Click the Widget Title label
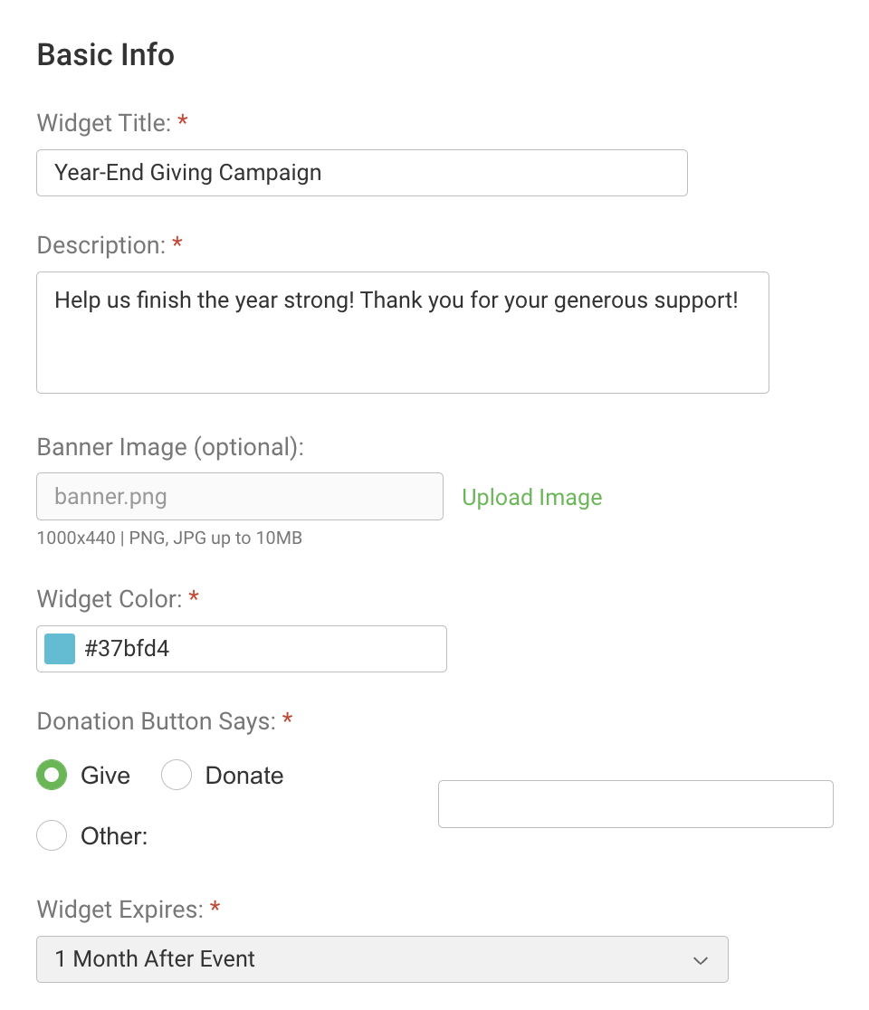The height and width of the screenshot is (1010, 869). [x=103, y=122]
